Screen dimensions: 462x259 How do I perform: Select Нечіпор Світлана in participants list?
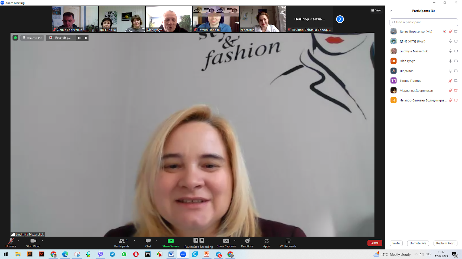point(424,100)
